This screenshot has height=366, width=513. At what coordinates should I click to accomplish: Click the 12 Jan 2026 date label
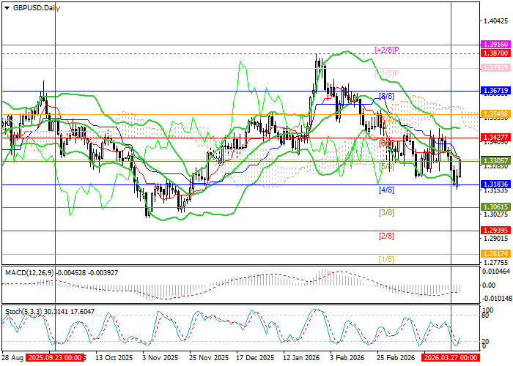pyautogui.click(x=302, y=358)
